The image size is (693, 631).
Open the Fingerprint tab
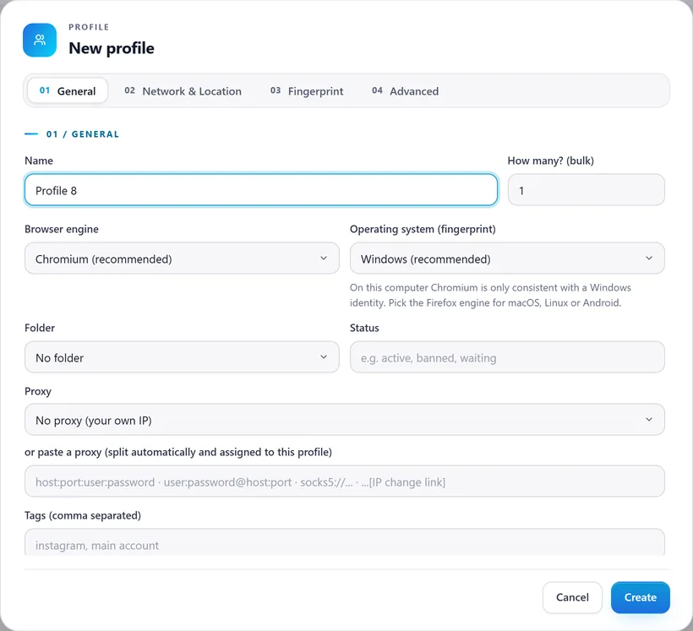(x=307, y=91)
